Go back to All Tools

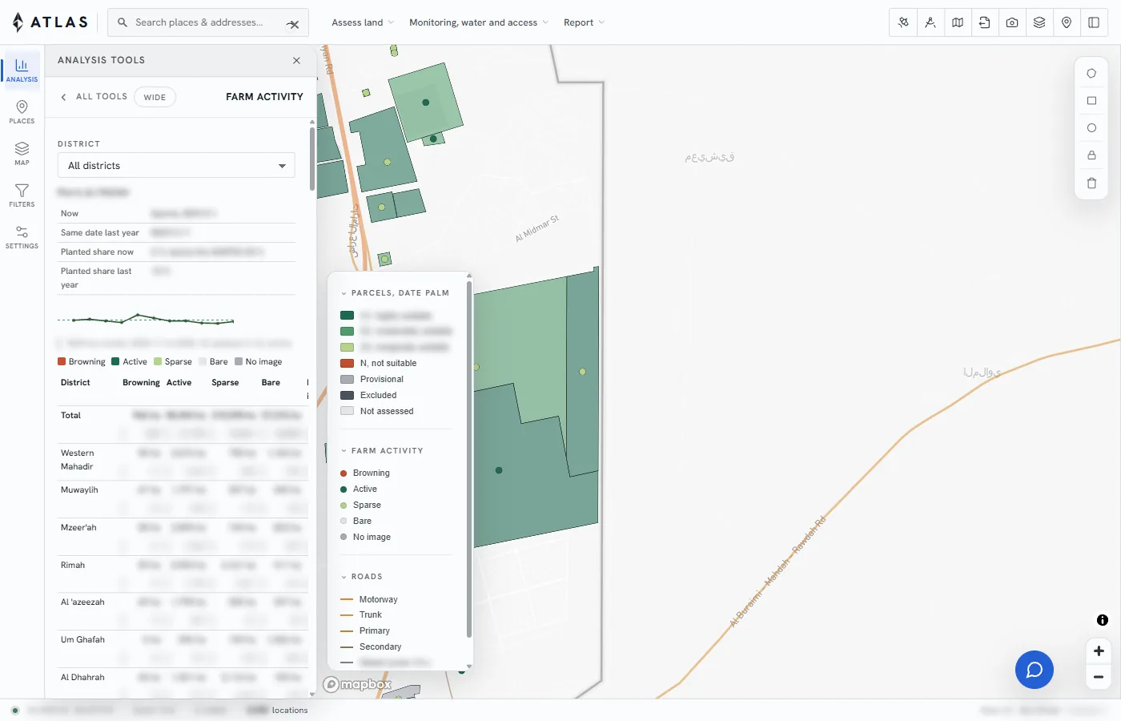pos(94,97)
